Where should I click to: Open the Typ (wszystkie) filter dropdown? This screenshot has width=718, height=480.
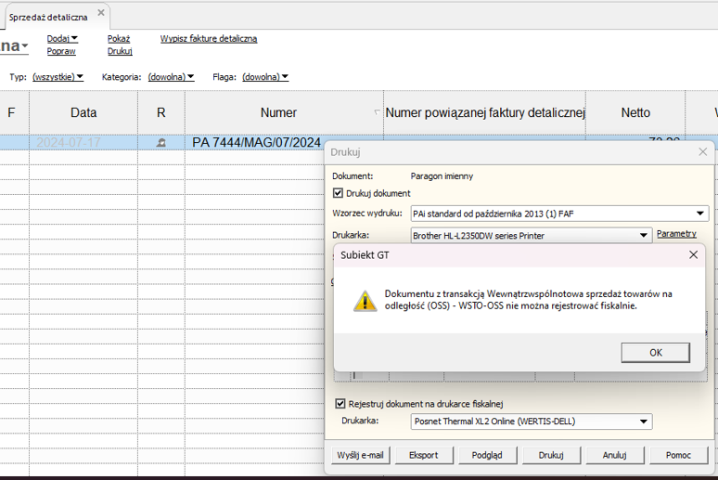(x=58, y=76)
